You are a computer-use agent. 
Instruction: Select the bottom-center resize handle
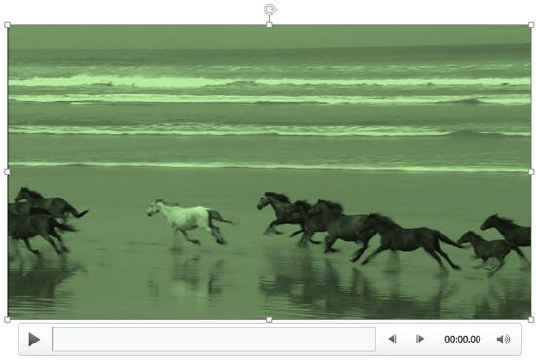(x=269, y=320)
